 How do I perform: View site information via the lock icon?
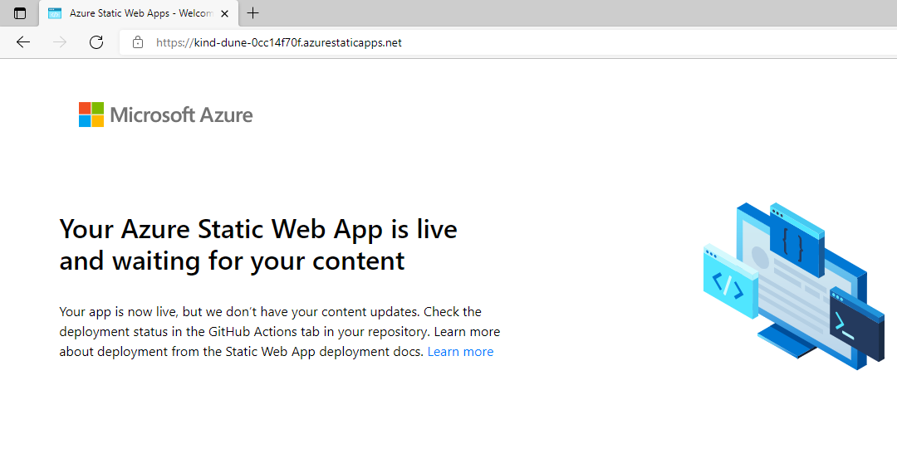pyautogui.click(x=138, y=42)
